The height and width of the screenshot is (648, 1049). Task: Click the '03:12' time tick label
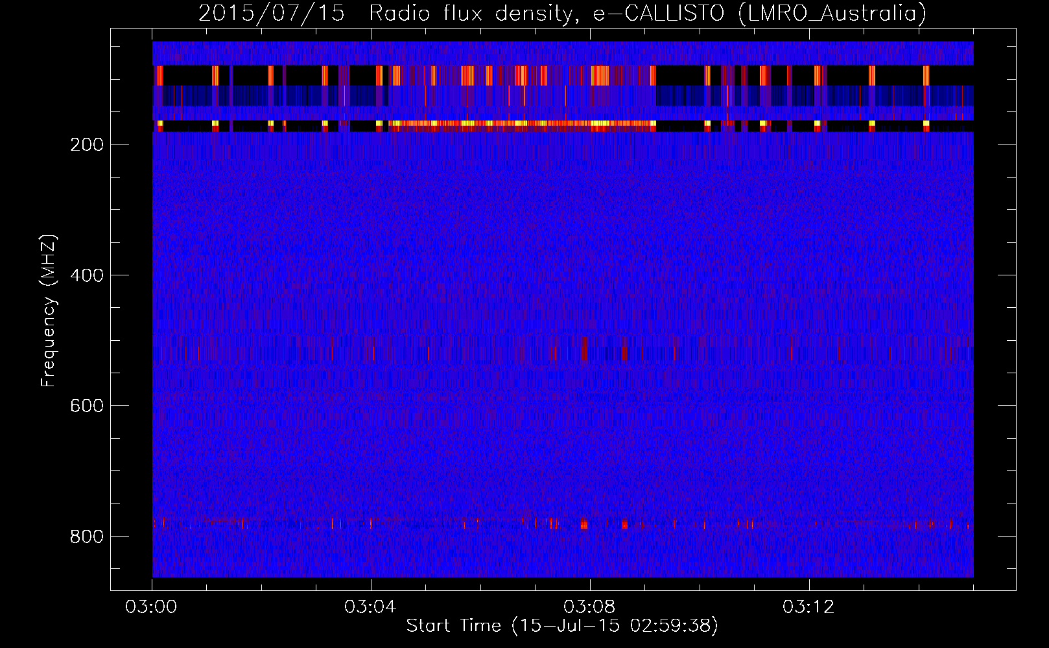click(809, 607)
